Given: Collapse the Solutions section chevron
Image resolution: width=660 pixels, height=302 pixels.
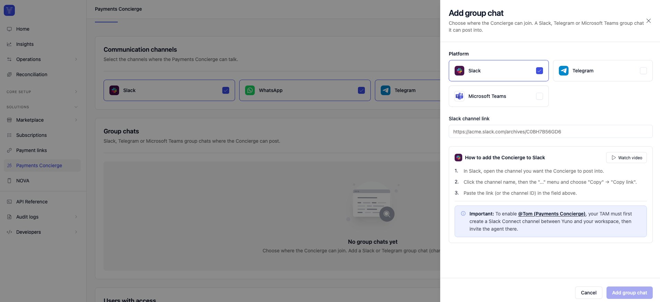Looking at the screenshot, I should (76, 107).
